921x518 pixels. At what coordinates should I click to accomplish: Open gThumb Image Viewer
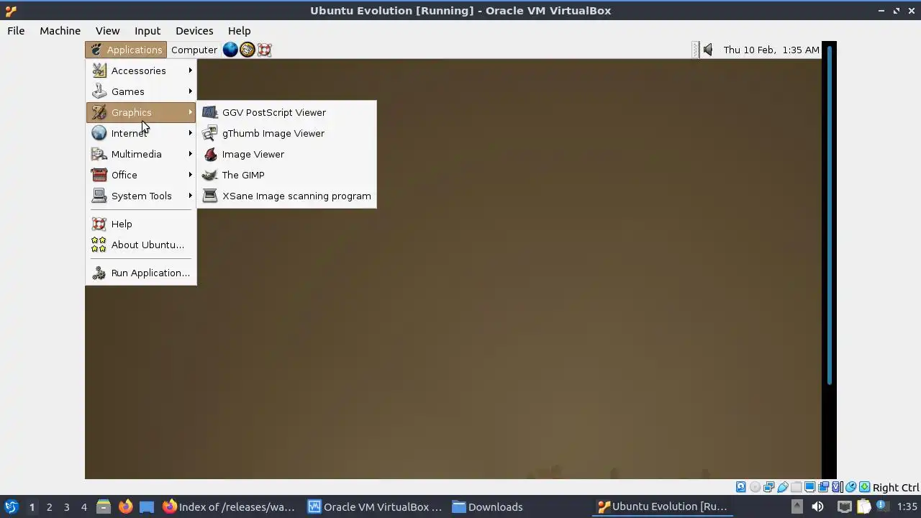coord(286,133)
